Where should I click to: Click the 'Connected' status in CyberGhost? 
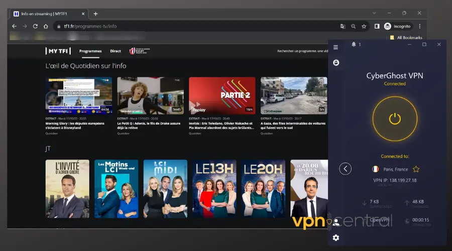[395, 83]
